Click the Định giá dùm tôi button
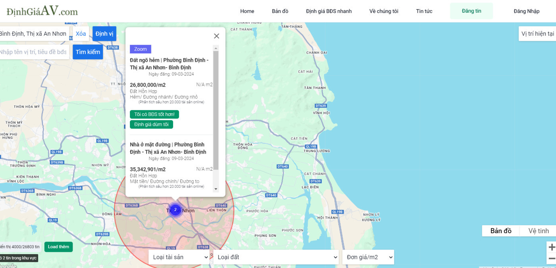 click(151, 124)
